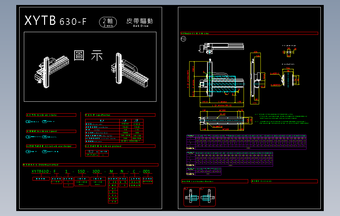Click the N segment of the ordering code
This screenshot has width=340, height=216.
click(122, 171)
